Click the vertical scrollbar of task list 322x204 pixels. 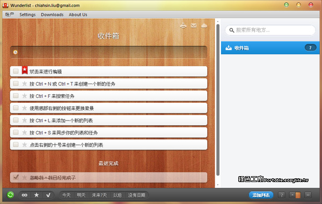coord(218,100)
